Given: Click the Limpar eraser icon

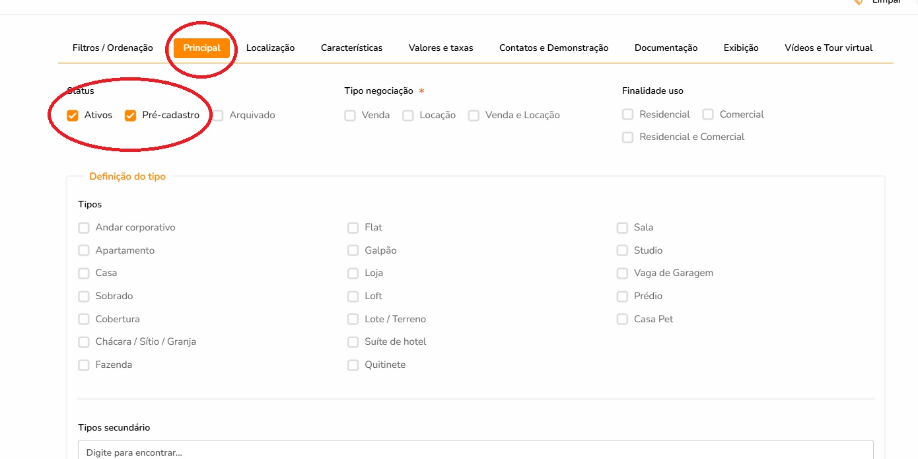Looking at the screenshot, I should point(859,2).
